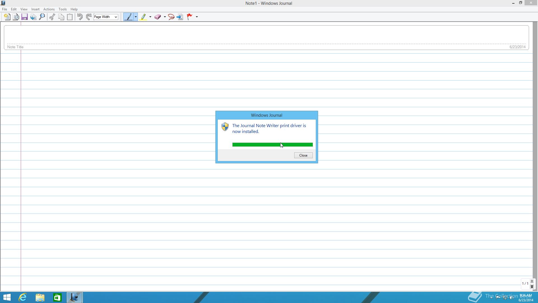The image size is (538, 303).
Task: Open the Windows Start button
Action: [7, 297]
